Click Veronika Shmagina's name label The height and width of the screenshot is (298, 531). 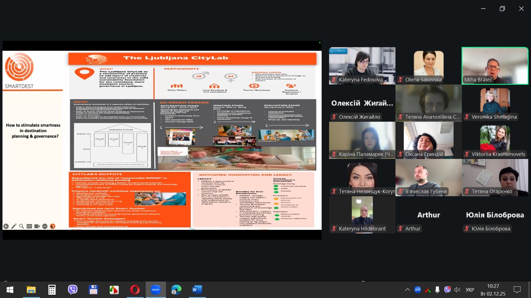point(494,117)
